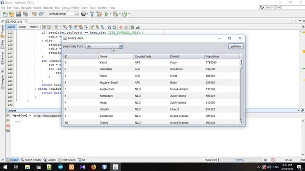This screenshot has height=171, width=305.
Task: Click the Save All toolbar icon
Action: [x=25, y=14]
